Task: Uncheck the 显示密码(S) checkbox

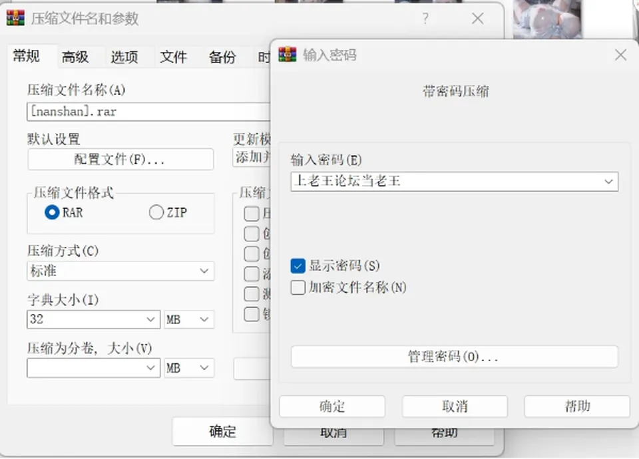Action: 298,266
